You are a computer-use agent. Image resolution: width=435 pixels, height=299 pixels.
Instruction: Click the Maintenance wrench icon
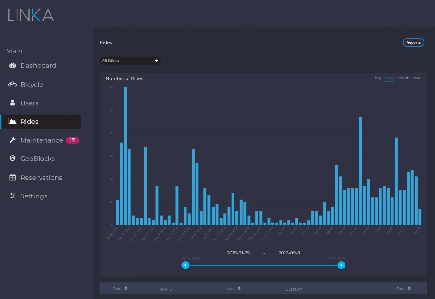pos(12,140)
